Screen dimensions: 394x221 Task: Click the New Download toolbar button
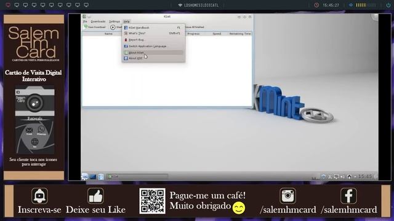pos(95,27)
